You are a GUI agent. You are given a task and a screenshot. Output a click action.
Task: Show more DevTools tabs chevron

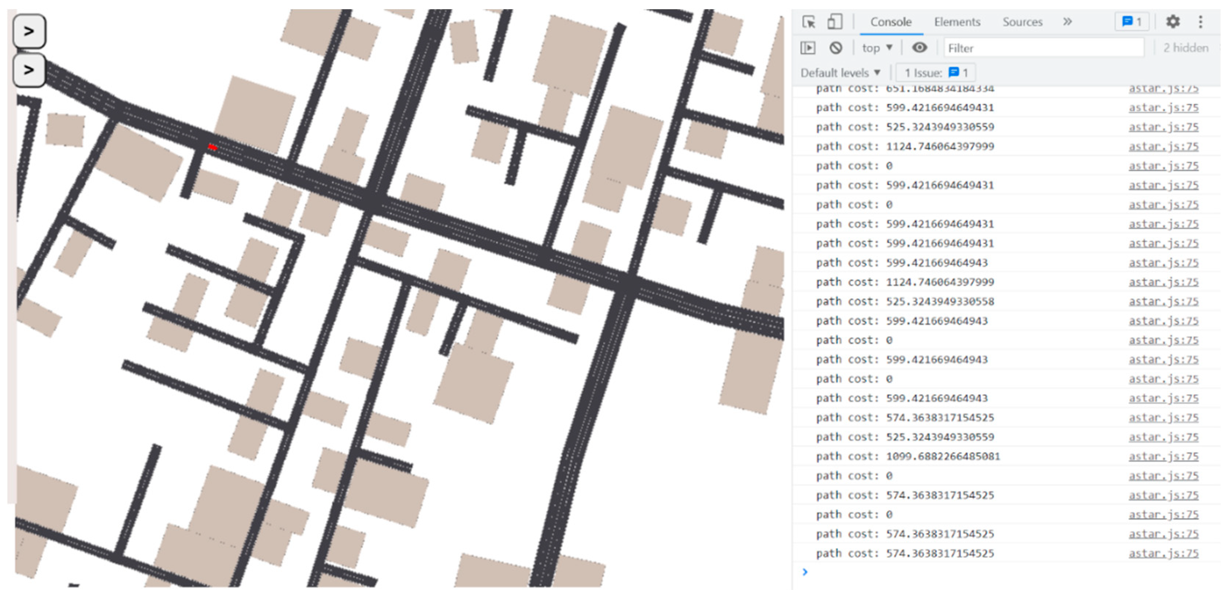pos(1067,22)
